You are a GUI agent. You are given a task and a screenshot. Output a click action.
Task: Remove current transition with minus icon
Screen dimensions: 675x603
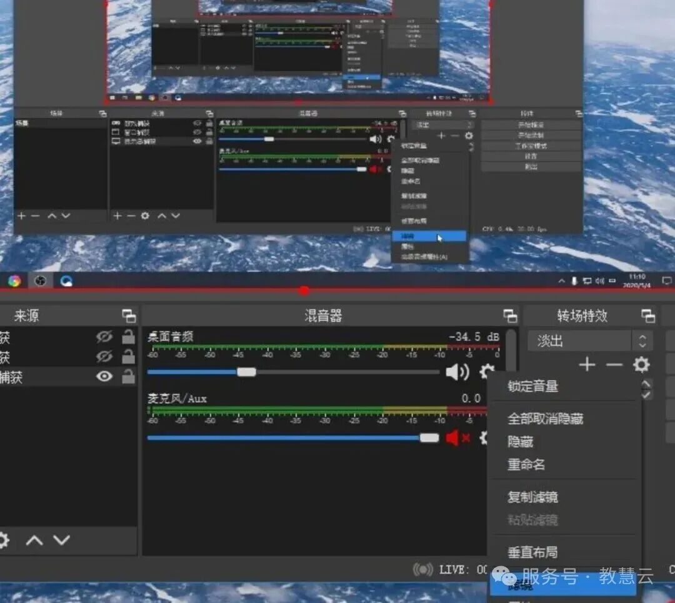click(x=614, y=365)
